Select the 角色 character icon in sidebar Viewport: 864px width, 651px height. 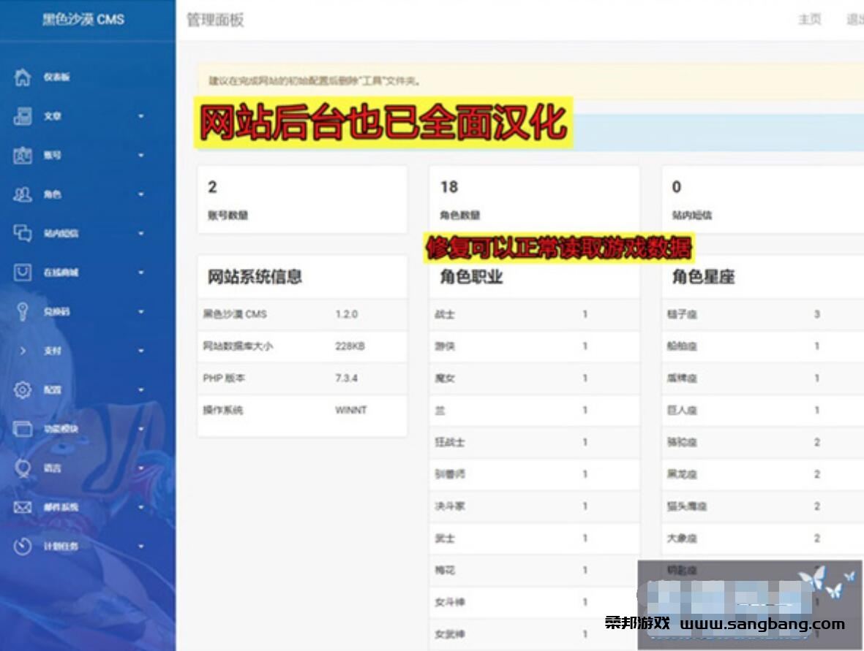tap(20, 194)
